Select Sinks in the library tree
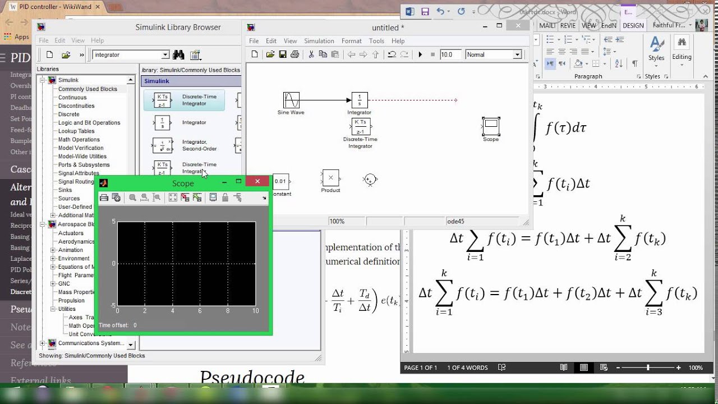The width and height of the screenshot is (718, 404). [65, 190]
